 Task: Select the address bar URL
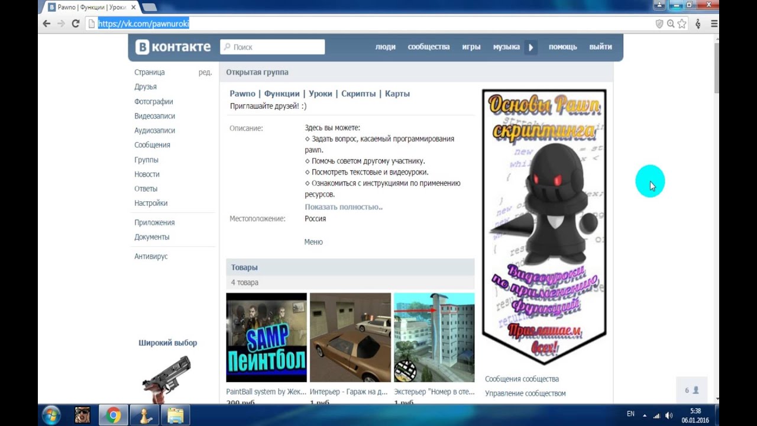click(x=143, y=24)
